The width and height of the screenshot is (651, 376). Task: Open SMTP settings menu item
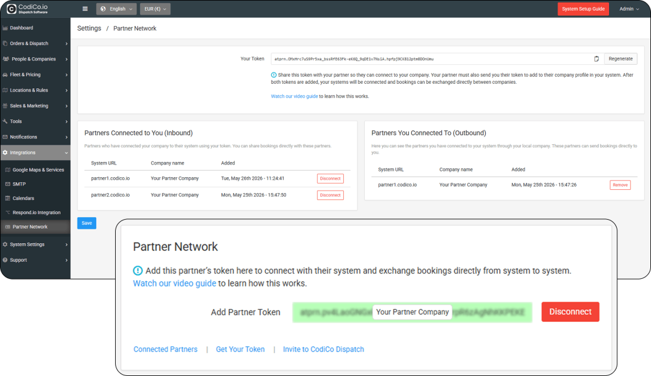pyautogui.click(x=36, y=184)
